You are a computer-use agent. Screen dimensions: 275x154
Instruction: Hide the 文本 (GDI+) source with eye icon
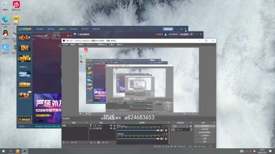tap(111, 126)
